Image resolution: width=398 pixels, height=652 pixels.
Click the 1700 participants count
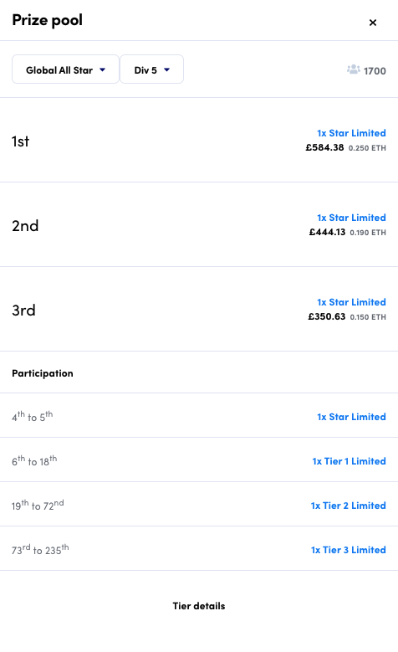(x=375, y=71)
